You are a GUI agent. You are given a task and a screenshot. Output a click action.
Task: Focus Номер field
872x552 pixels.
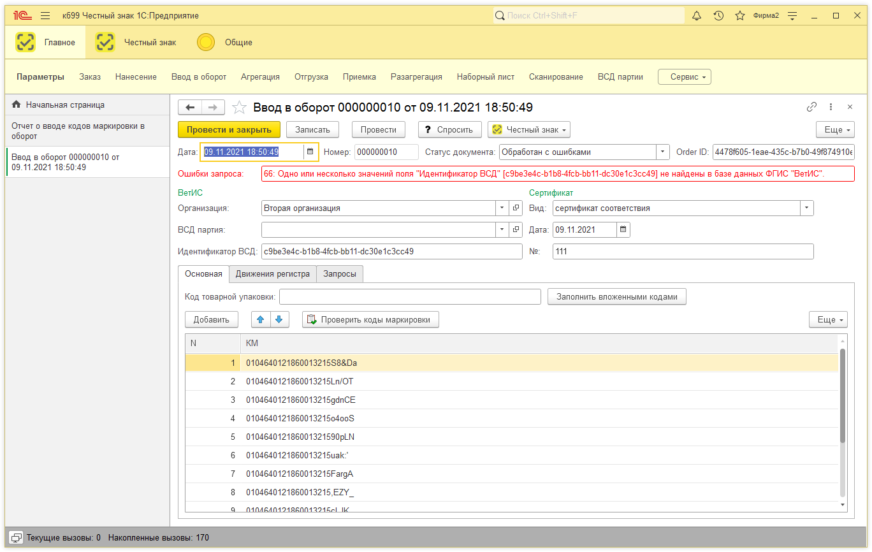point(386,152)
